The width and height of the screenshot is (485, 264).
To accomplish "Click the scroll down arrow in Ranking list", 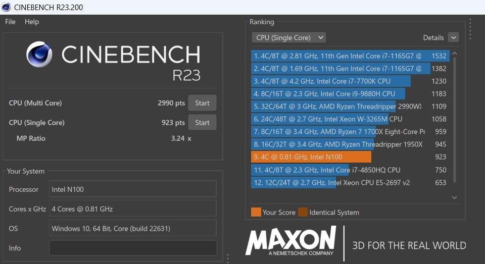I will [x=454, y=198].
